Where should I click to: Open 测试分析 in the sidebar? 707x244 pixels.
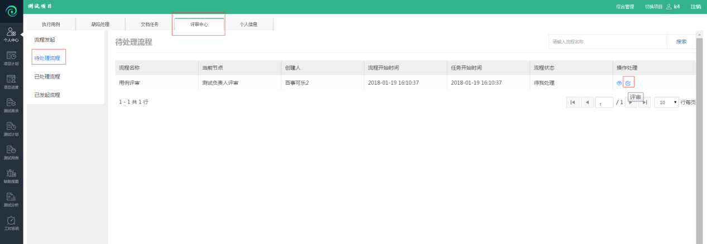tap(11, 199)
